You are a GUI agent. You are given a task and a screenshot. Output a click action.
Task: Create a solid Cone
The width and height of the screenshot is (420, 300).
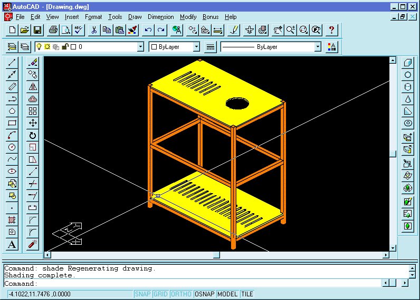pos(408,99)
